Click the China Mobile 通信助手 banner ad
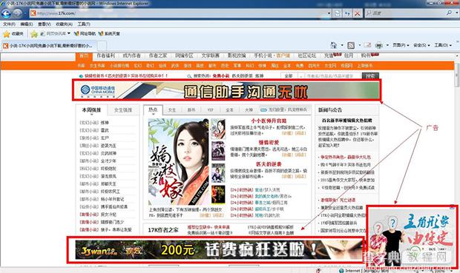460x273 pixels. [226, 91]
